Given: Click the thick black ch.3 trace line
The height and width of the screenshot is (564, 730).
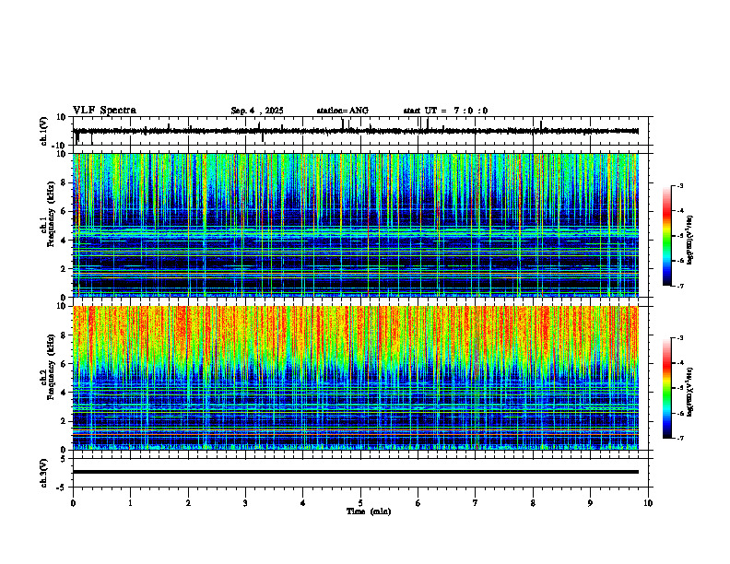Looking at the screenshot, I should click(x=356, y=472).
